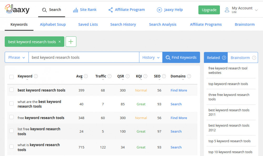Open the Keywords tab
Image resolution: width=263 pixels, height=156 pixels.
tap(19, 25)
